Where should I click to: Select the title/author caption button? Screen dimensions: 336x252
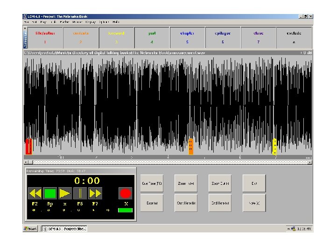[45, 37]
